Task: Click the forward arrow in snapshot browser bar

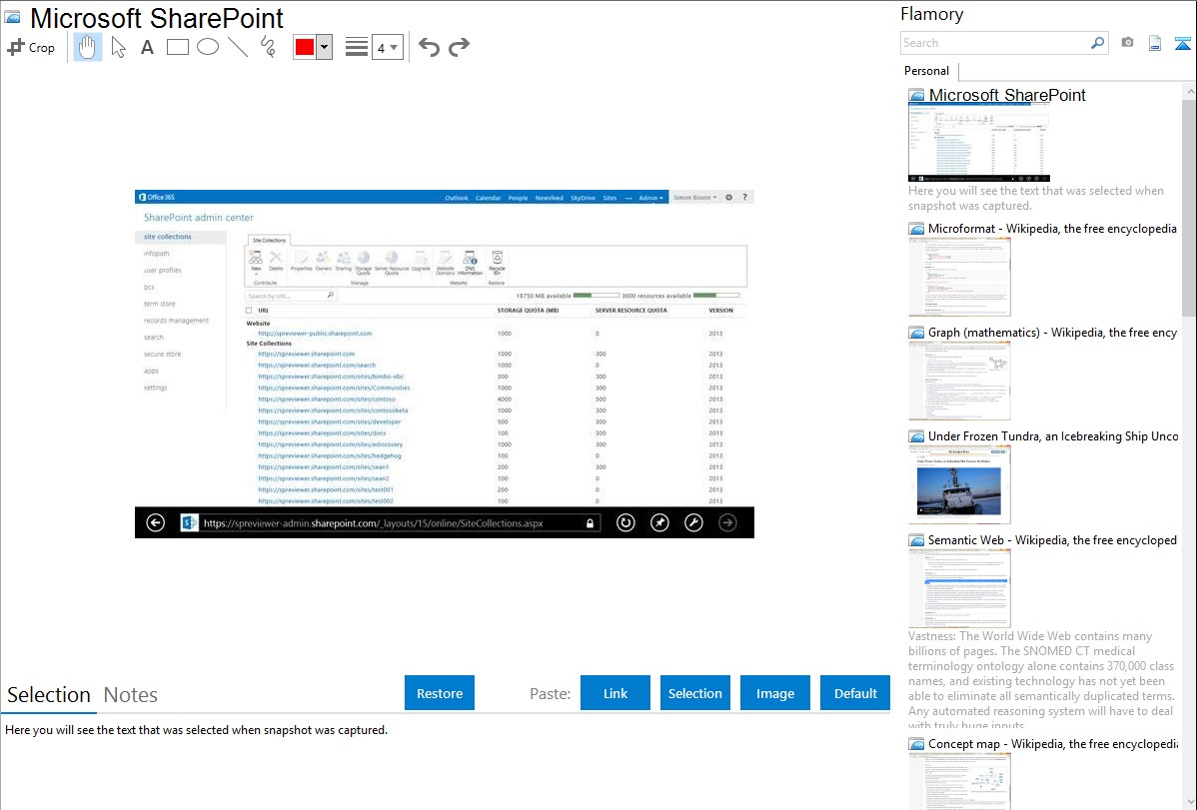Action: (727, 523)
